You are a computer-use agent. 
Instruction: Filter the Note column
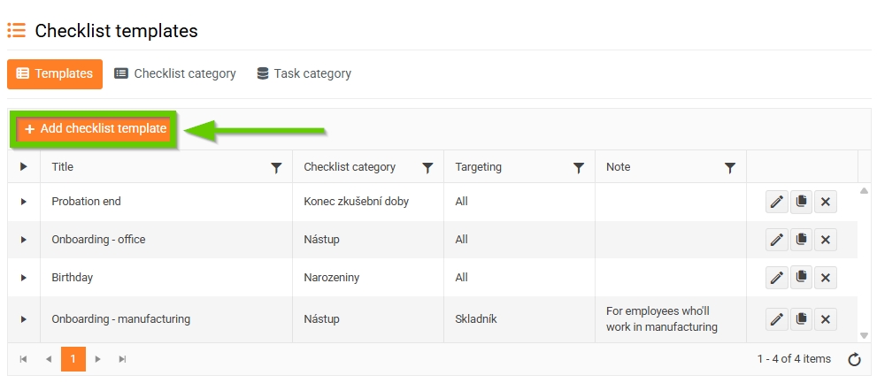[x=730, y=167]
